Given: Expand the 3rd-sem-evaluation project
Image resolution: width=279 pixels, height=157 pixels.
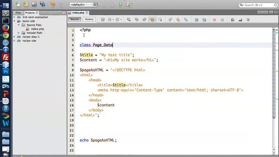Looking at the screenshot, I should (14, 17).
